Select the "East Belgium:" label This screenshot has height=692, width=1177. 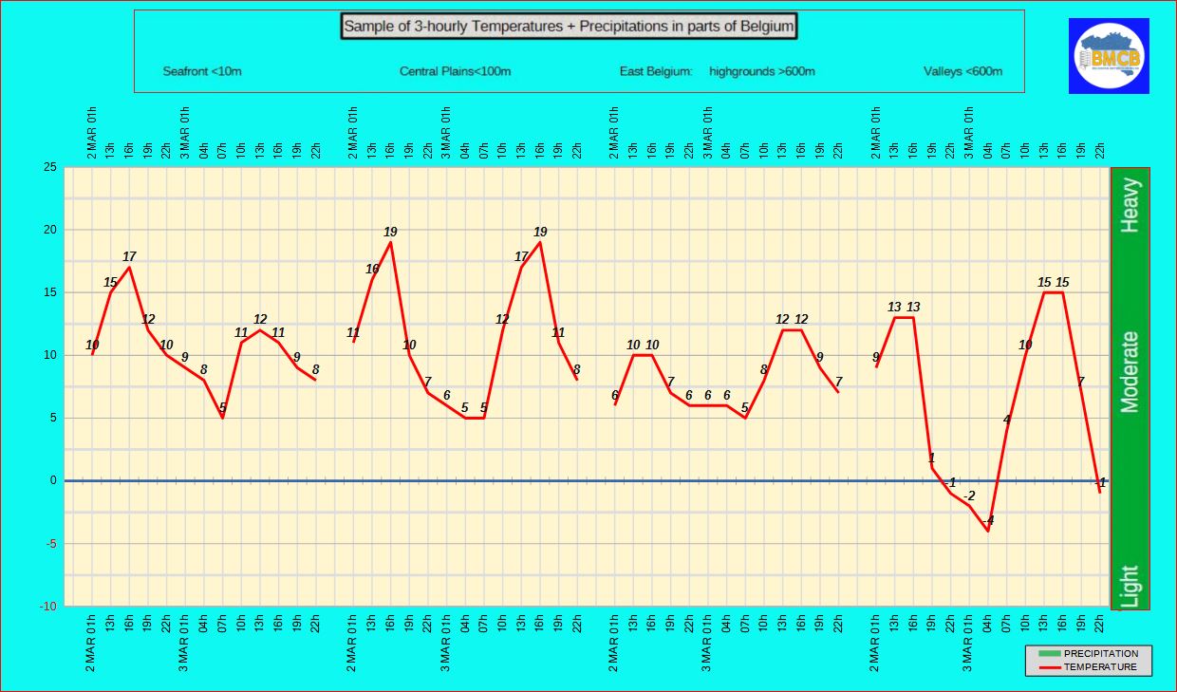coord(656,71)
